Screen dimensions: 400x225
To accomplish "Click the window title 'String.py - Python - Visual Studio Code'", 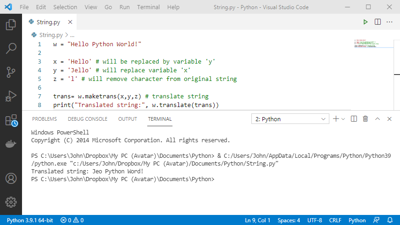I will (261, 7).
